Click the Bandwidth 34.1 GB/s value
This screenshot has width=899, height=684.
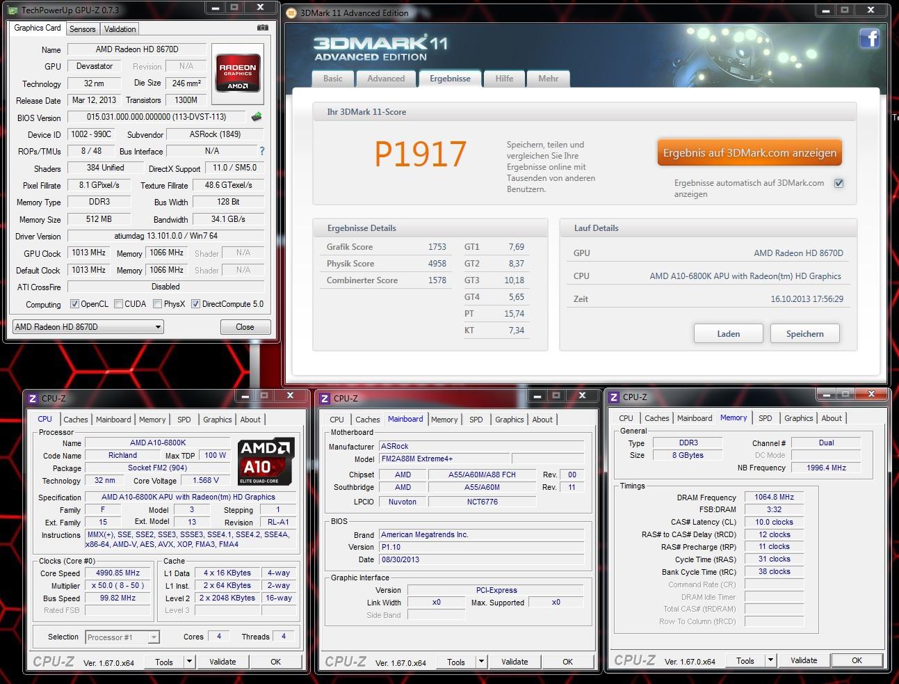tap(228, 218)
